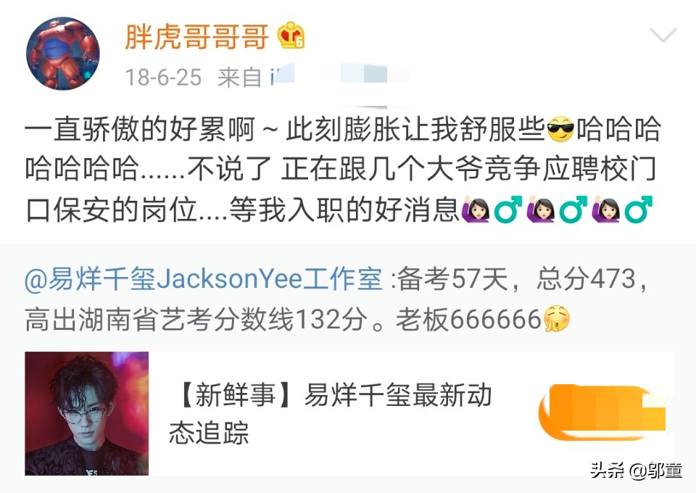This screenshot has width=696, height=493.
Task: Click the first raising-hand woman emoji
Action: coord(476,209)
